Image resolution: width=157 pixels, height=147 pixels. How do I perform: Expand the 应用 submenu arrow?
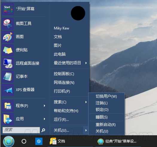pyautogui.click(x=45, y=119)
